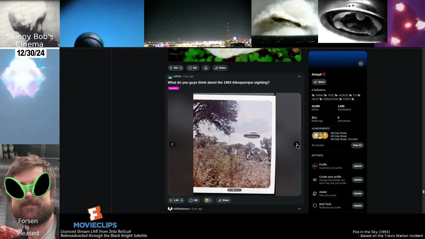This screenshot has height=239, width=425.
Task: Filter by the Question flair tag
Action: point(174,88)
